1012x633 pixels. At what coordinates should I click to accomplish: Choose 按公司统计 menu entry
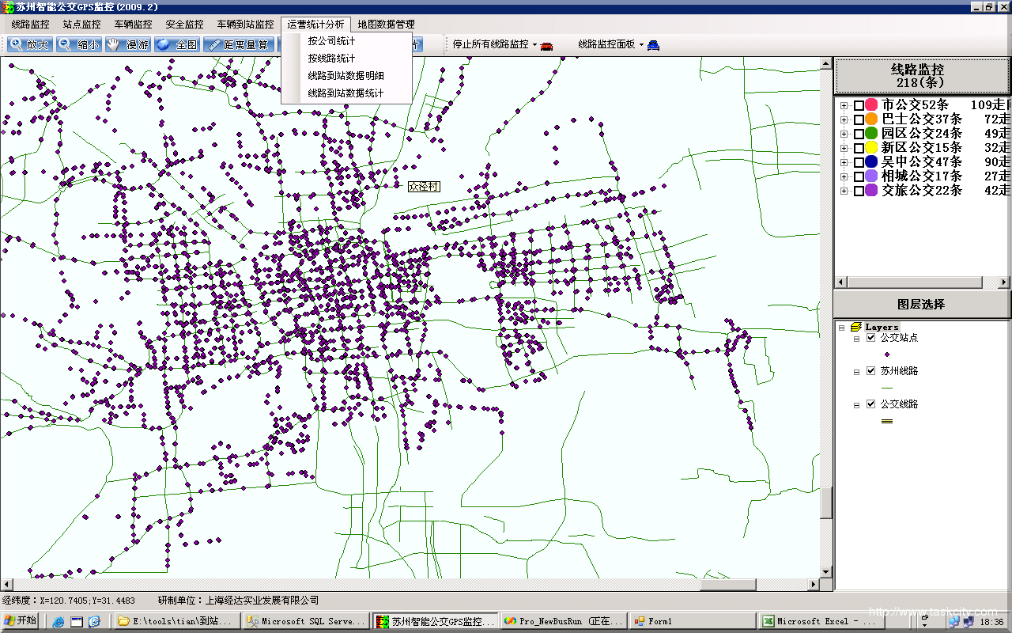(346, 41)
